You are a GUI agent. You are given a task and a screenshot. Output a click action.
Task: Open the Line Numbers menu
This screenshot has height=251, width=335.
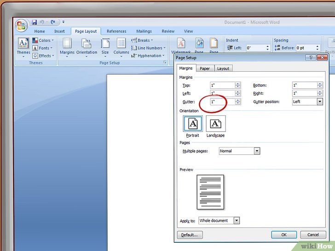pos(148,48)
